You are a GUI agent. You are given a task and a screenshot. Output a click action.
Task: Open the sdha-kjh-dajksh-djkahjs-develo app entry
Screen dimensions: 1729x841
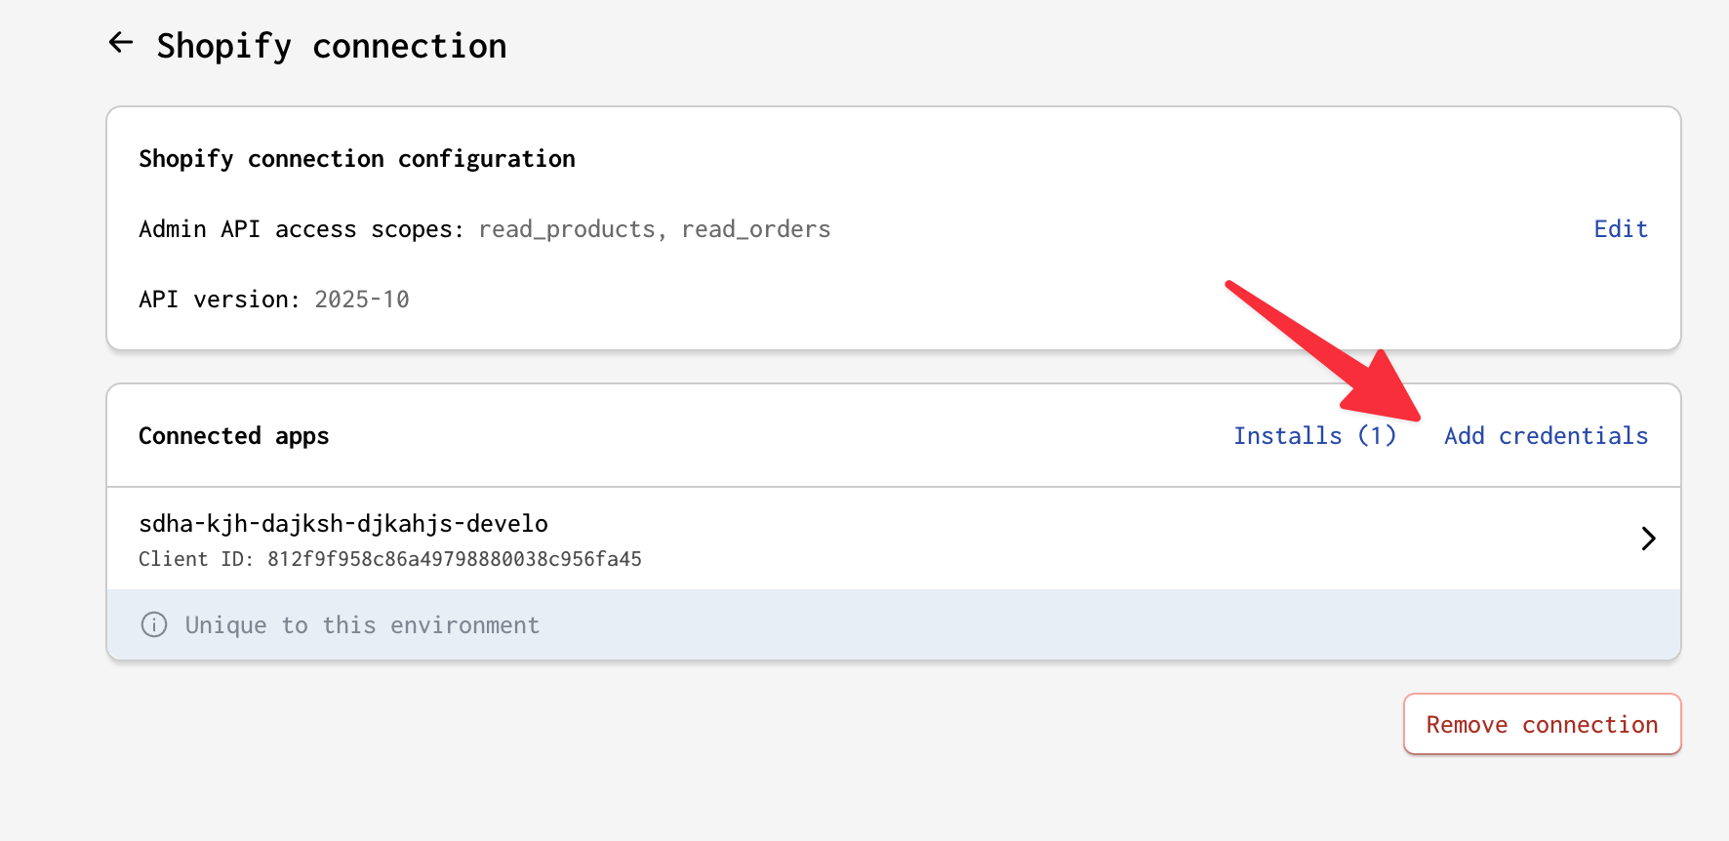coord(343,524)
